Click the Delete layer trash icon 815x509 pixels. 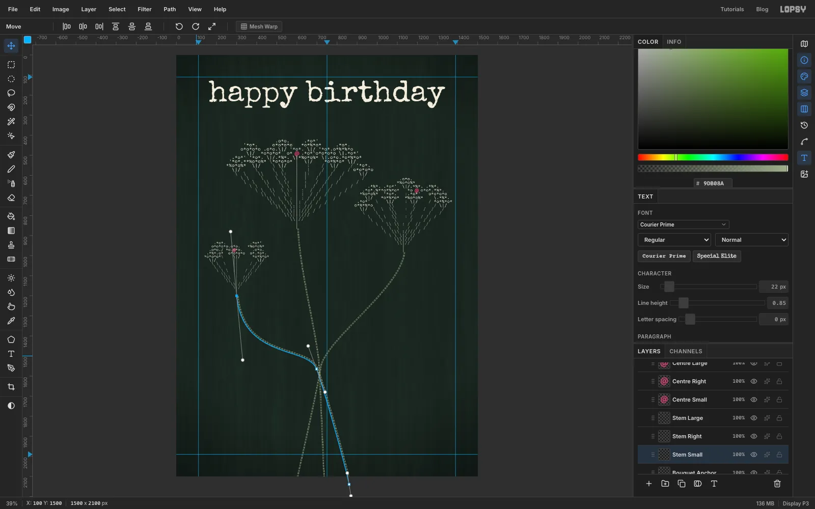(777, 484)
